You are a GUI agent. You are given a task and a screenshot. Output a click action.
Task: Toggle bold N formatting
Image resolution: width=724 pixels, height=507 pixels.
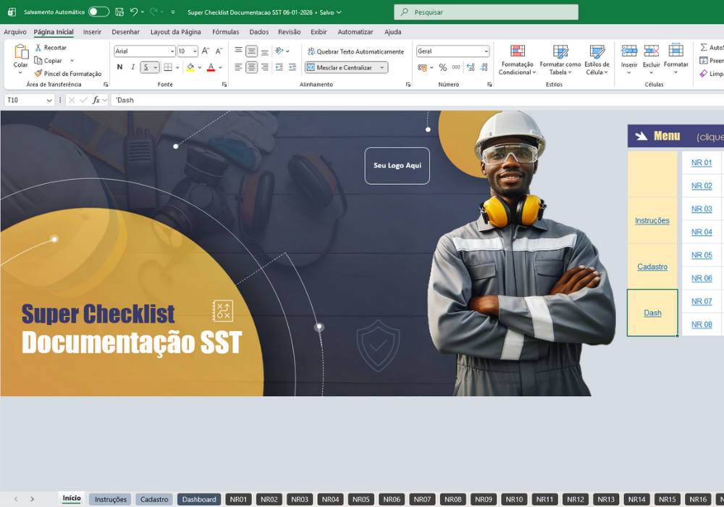119,67
